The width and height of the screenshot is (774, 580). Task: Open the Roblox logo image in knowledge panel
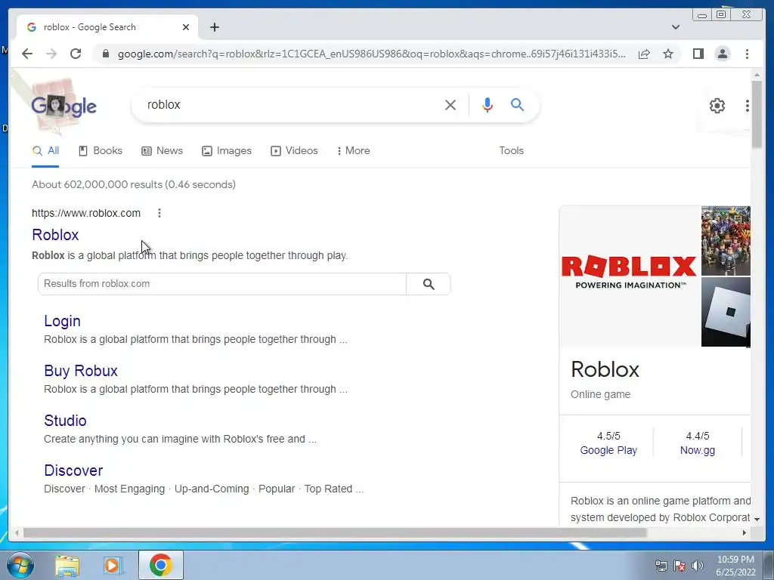tap(630, 276)
